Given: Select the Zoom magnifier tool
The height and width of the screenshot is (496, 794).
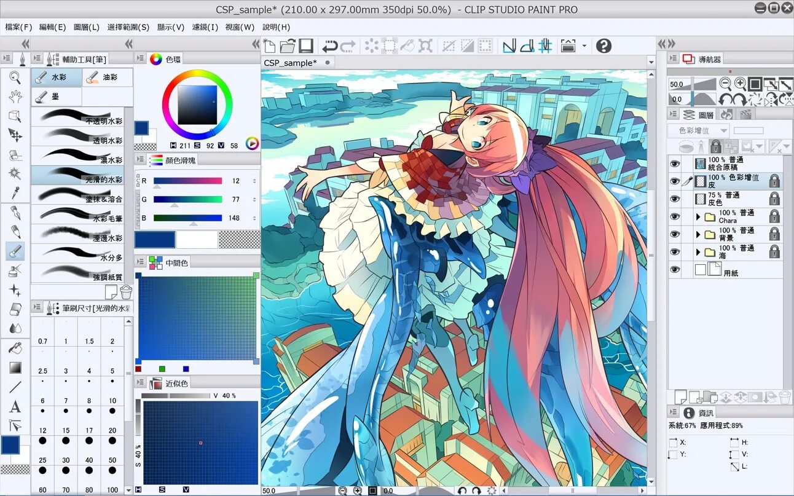Looking at the screenshot, I should (15, 77).
